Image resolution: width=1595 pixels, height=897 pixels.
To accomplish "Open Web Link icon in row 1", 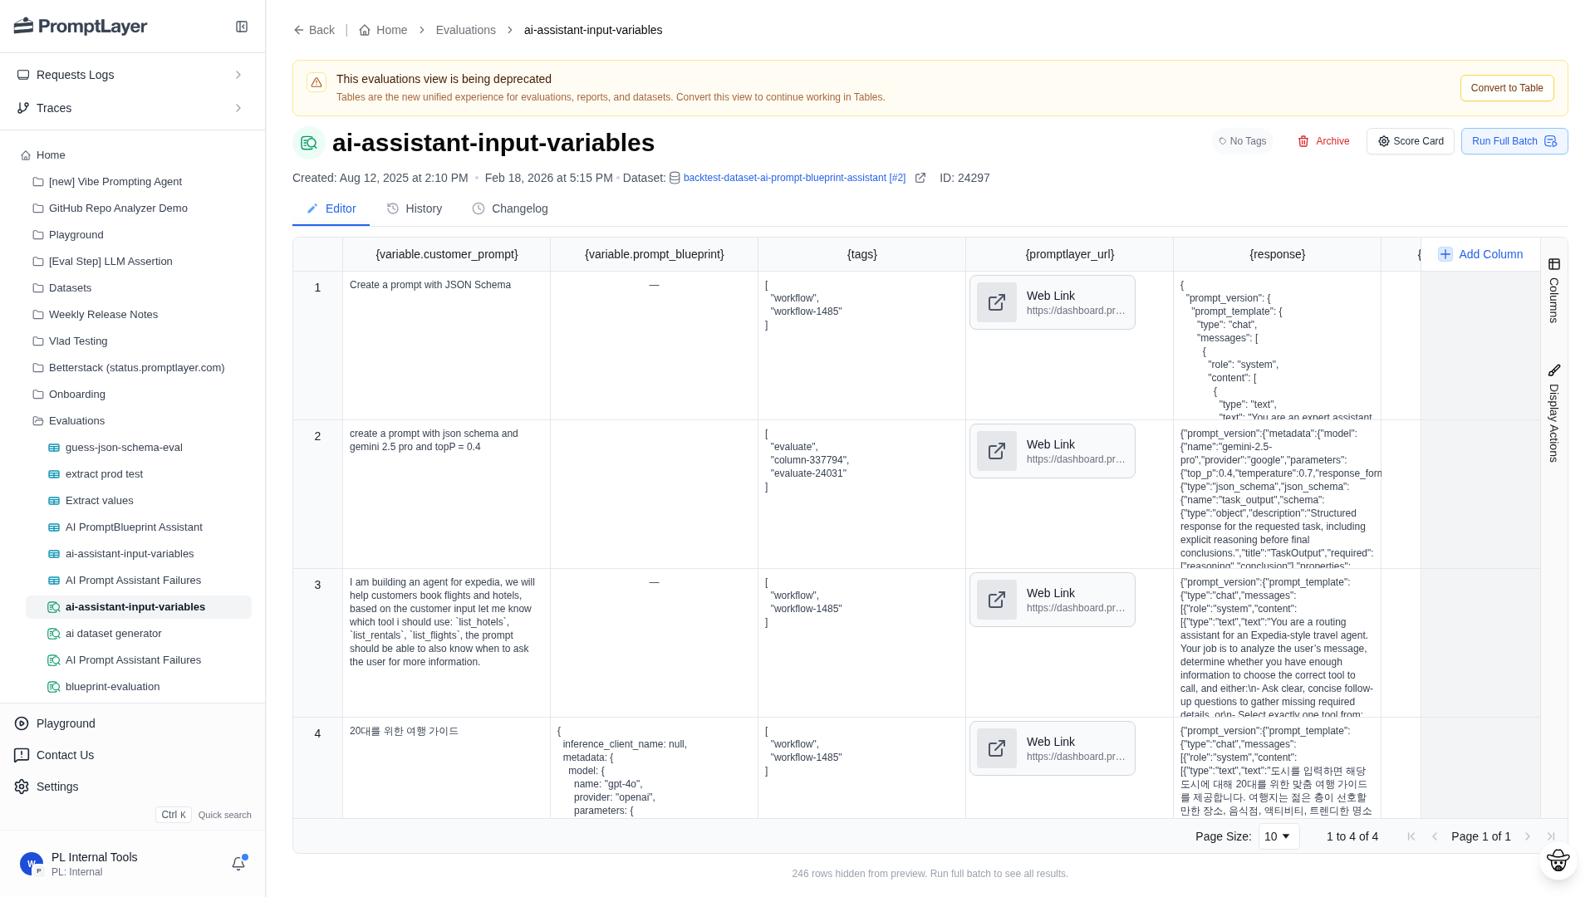I will click(x=997, y=302).
